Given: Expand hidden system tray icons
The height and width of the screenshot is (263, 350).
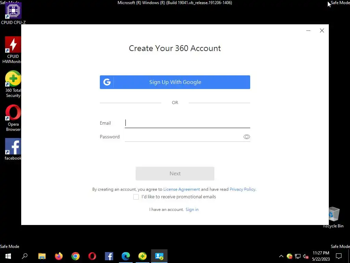Looking at the screenshot, I should tap(281, 256).
